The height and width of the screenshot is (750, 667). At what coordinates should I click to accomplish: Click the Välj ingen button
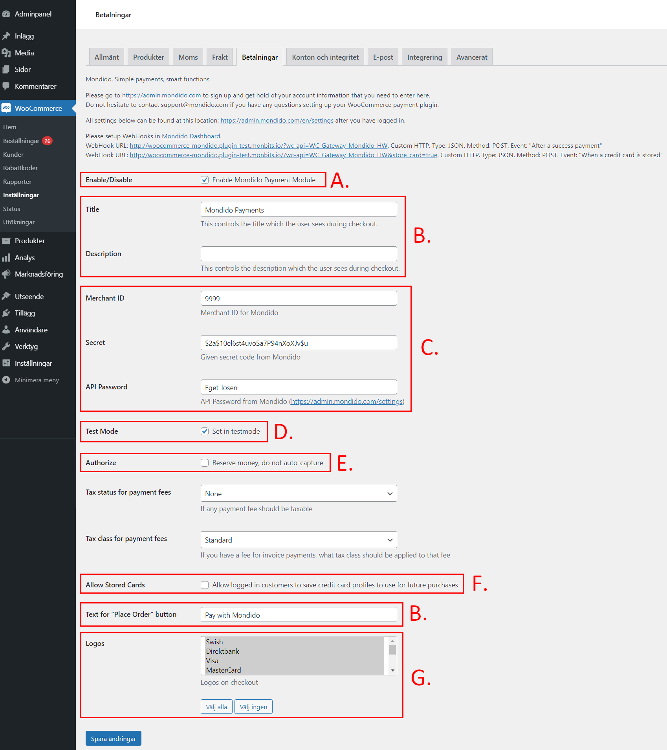pos(253,707)
